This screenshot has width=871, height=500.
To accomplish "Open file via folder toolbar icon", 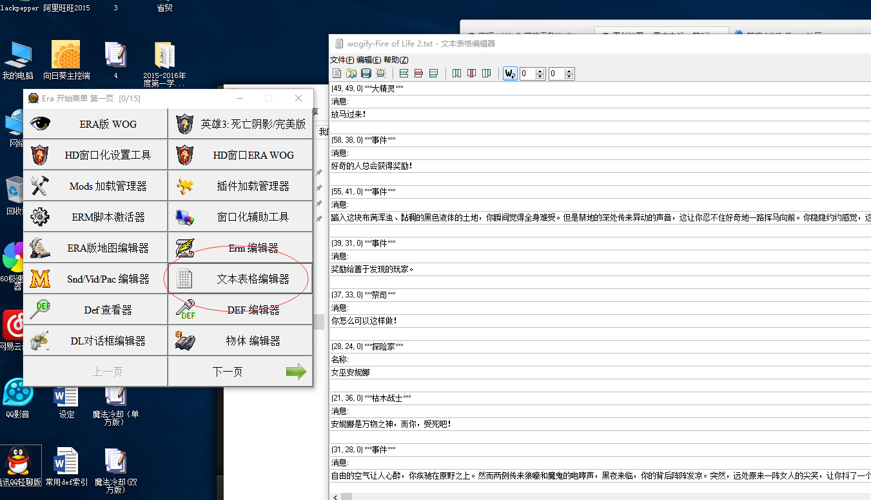I will (351, 74).
